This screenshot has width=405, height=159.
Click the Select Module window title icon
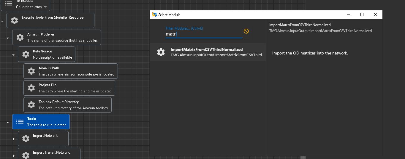point(154,15)
